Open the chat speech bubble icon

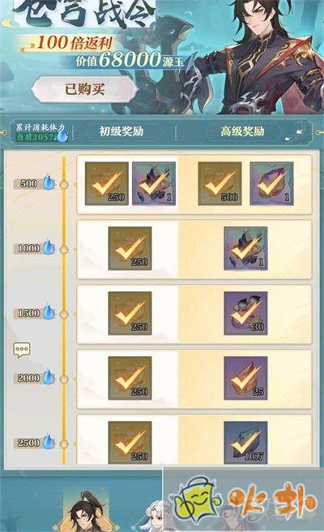click(22, 350)
